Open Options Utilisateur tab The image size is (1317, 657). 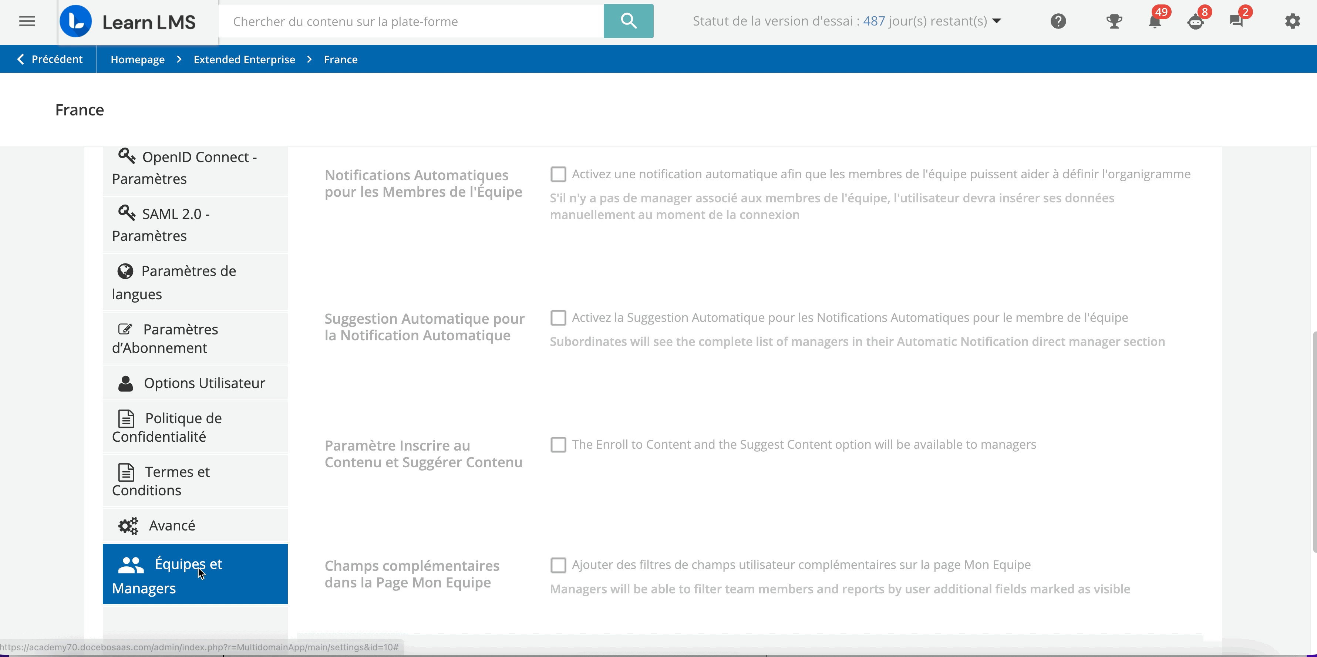coord(195,383)
